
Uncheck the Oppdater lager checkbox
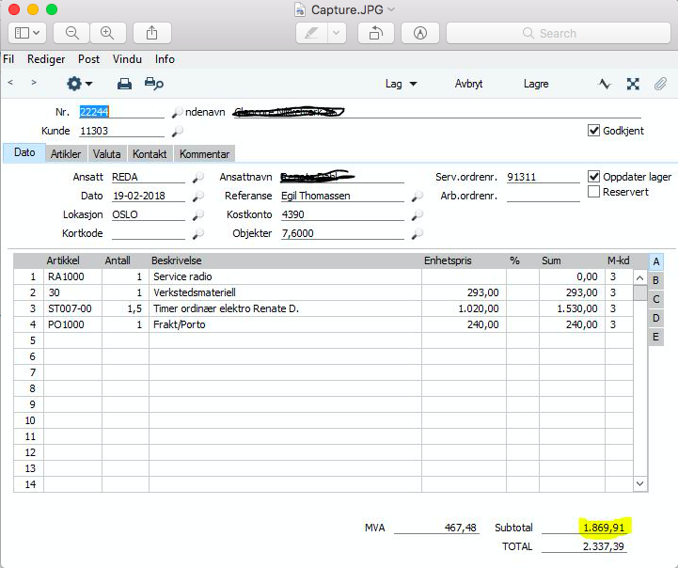pyautogui.click(x=593, y=177)
